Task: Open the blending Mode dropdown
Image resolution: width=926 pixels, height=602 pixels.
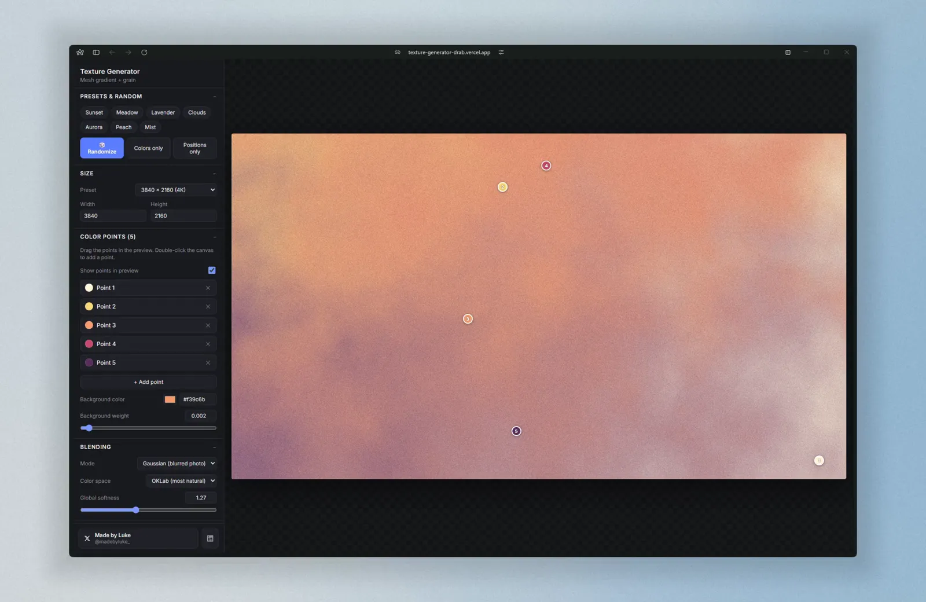Action: pyautogui.click(x=177, y=463)
